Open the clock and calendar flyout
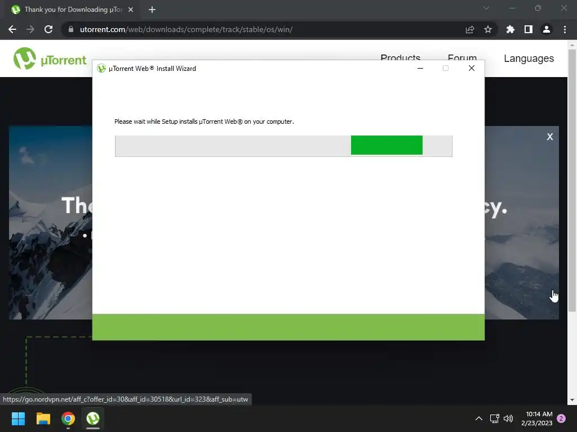 pyautogui.click(x=537, y=418)
